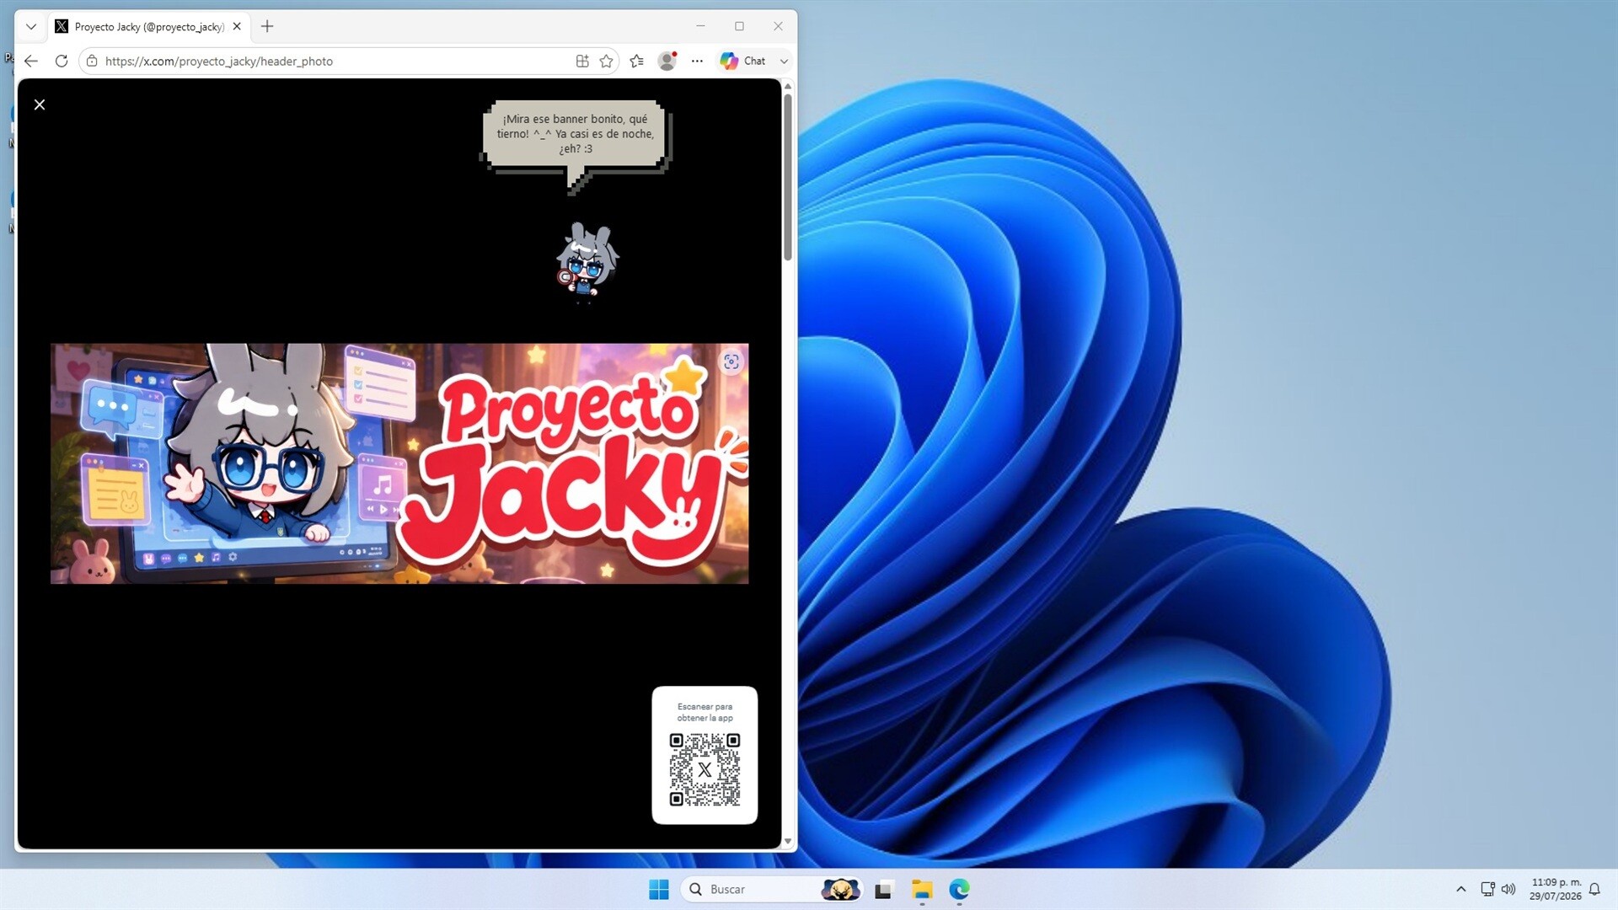This screenshot has height=910, width=1618.
Task: Open the clock showing 11:09 p. m.
Action: coord(1556,889)
